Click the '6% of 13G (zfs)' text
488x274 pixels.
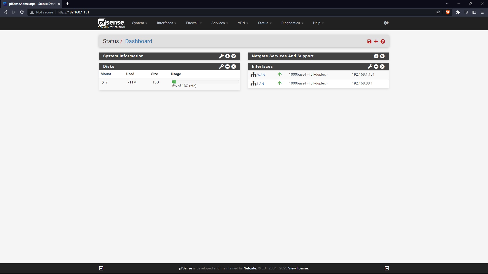(x=184, y=86)
